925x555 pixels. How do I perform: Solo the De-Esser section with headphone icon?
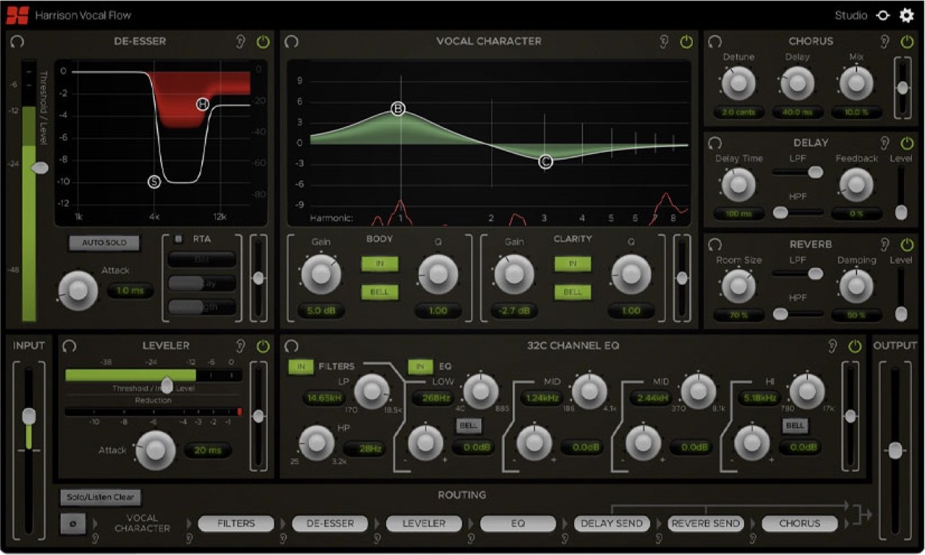tap(17, 41)
